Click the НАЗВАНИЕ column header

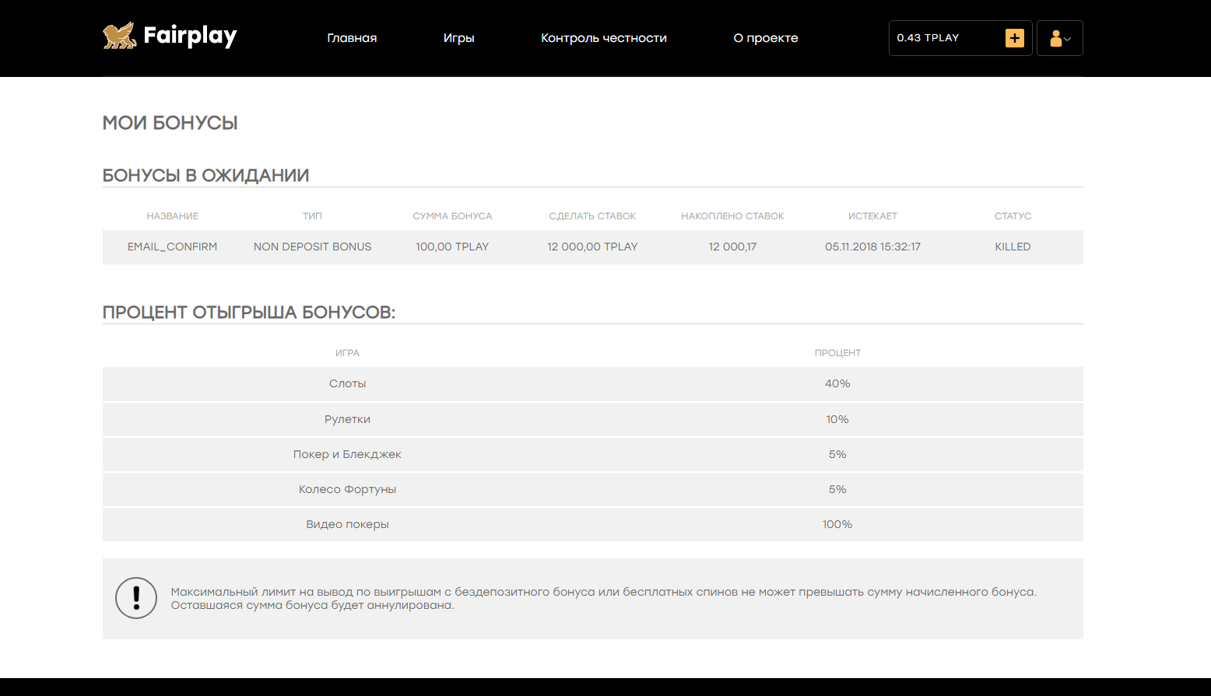[x=172, y=216]
